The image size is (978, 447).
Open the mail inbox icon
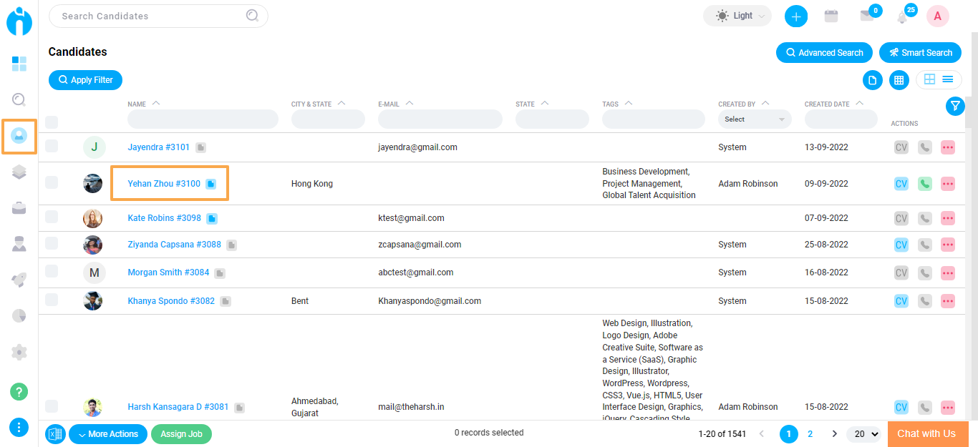[868, 16]
